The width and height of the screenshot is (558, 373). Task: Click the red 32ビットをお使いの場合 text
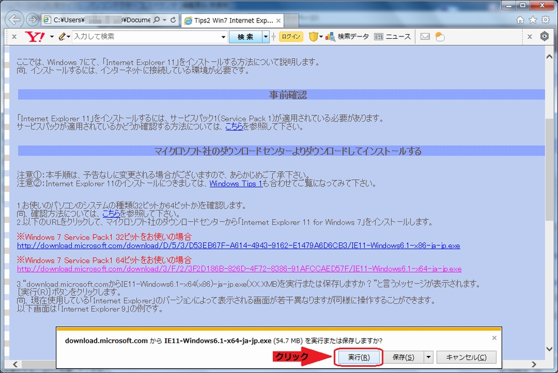coord(105,237)
